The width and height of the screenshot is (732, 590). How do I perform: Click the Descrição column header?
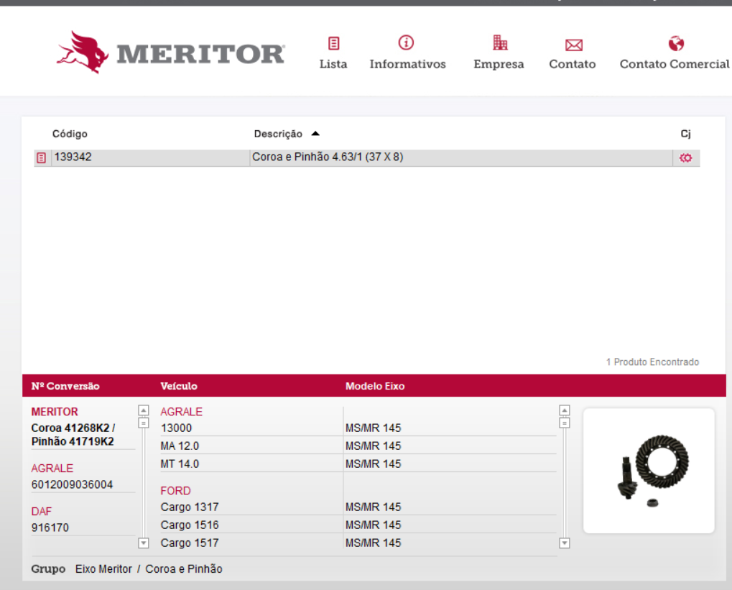(278, 134)
